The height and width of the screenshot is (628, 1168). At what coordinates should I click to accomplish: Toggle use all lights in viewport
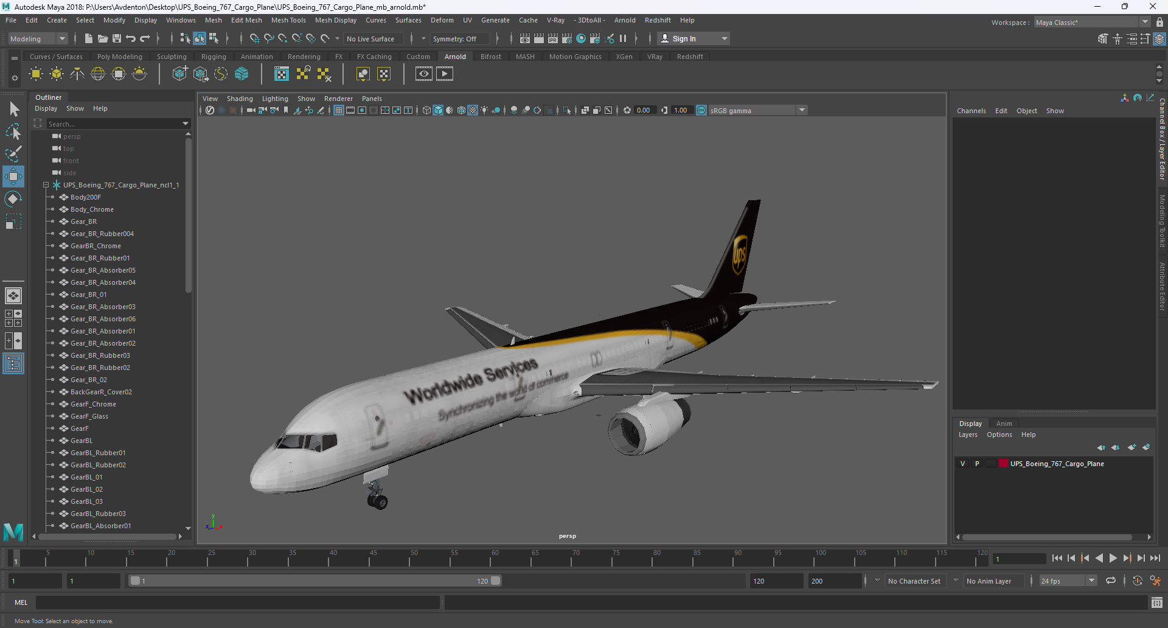pos(484,110)
